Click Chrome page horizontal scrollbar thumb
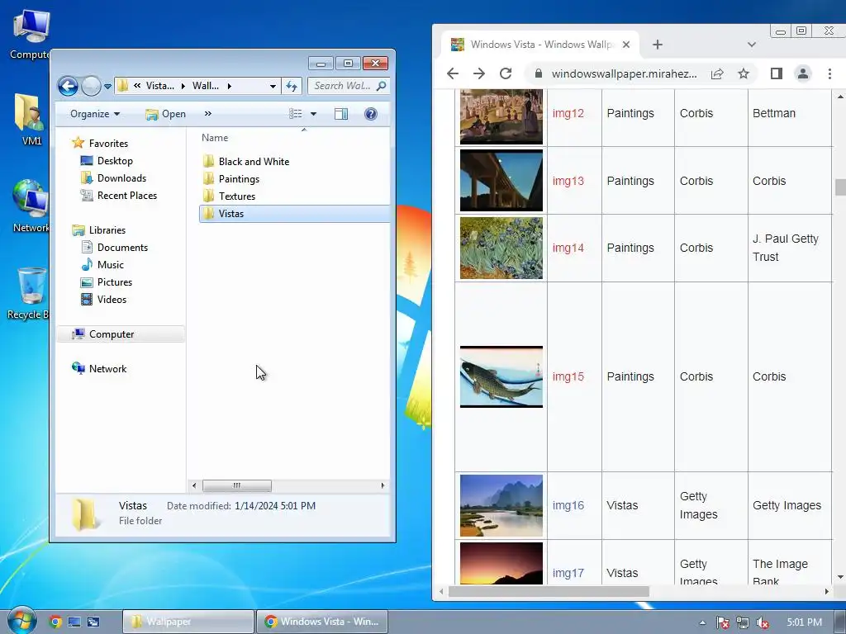The width and height of the screenshot is (846, 634). [x=549, y=591]
